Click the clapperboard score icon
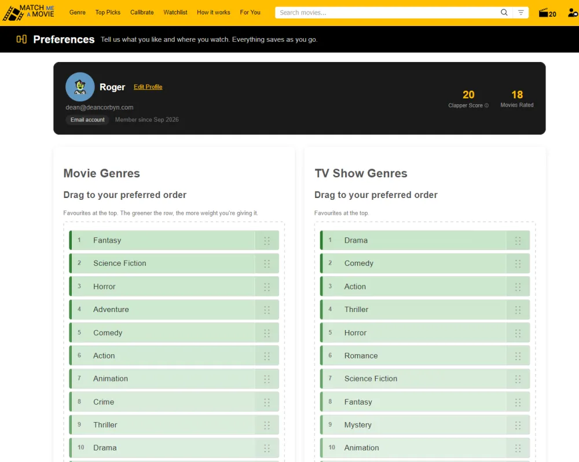 (x=543, y=13)
